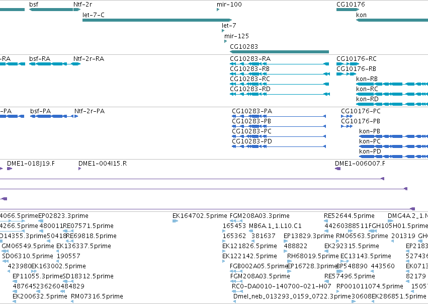This screenshot has width=428, height=304.
Task: Open the kon-RC transcript
Action: tap(367, 89)
